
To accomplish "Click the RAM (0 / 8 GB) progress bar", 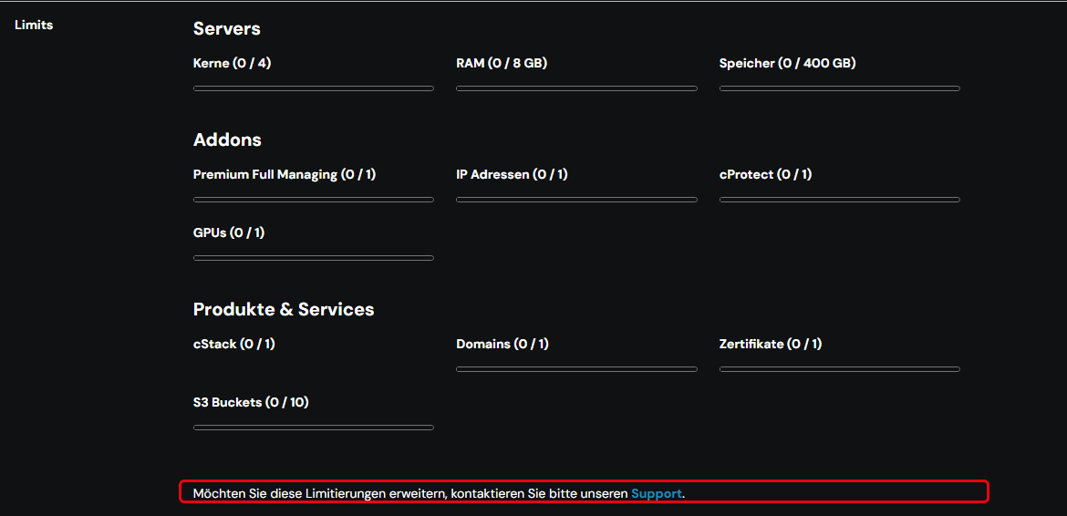I will tap(576, 88).
